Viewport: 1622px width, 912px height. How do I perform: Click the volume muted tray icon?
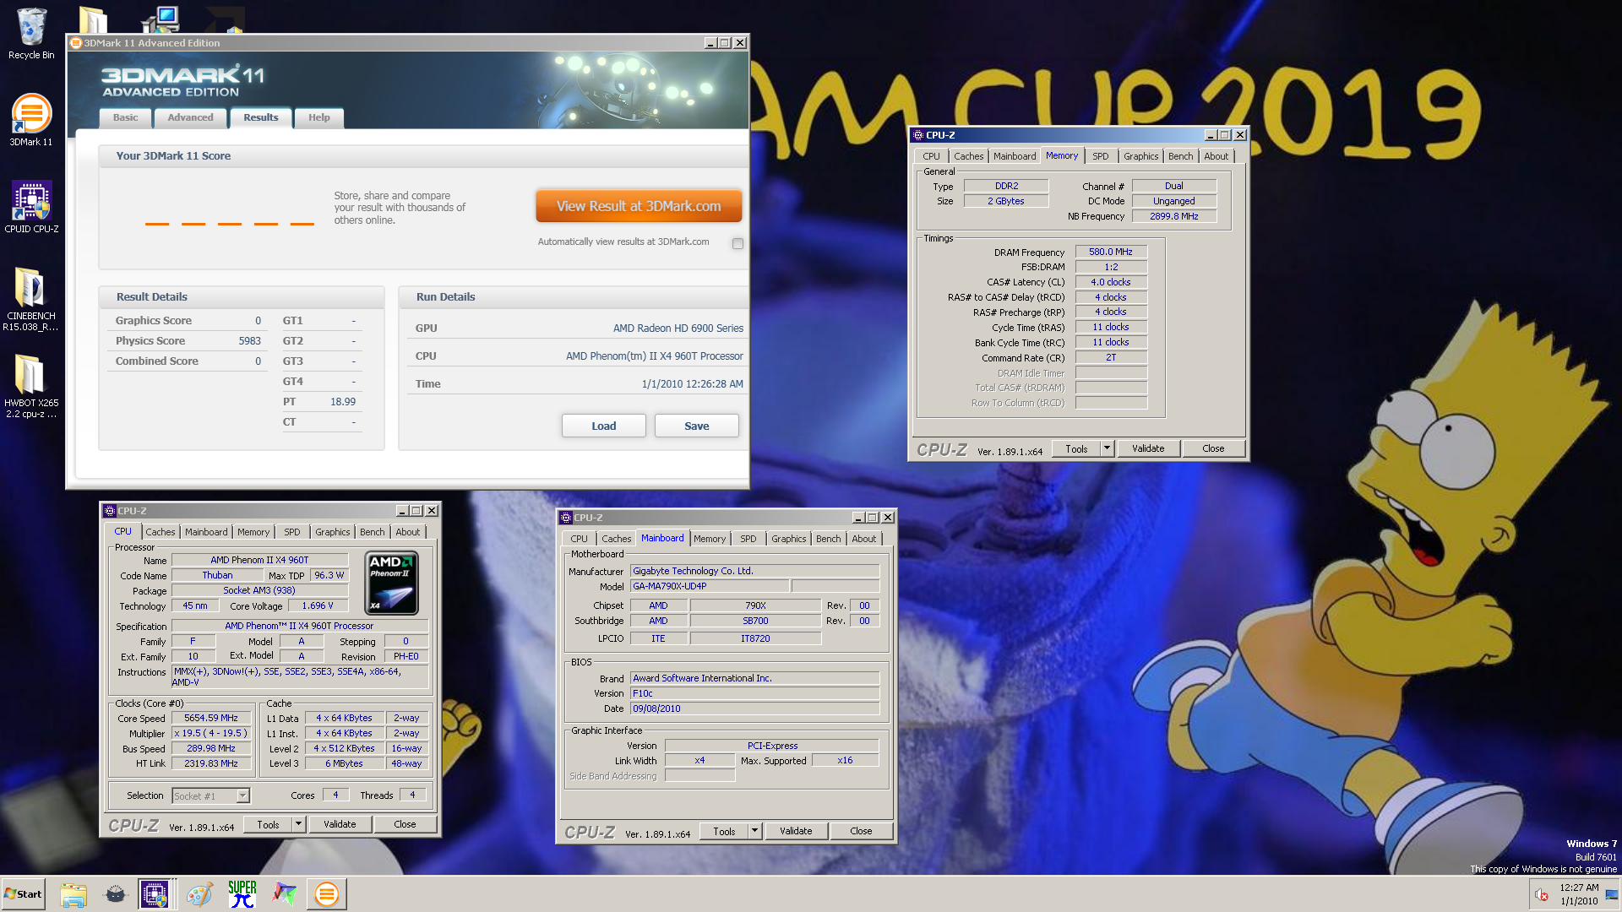(1542, 895)
